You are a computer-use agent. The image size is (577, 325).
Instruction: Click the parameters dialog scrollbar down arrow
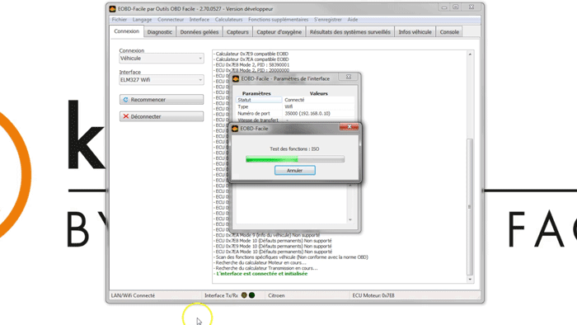click(x=350, y=219)
